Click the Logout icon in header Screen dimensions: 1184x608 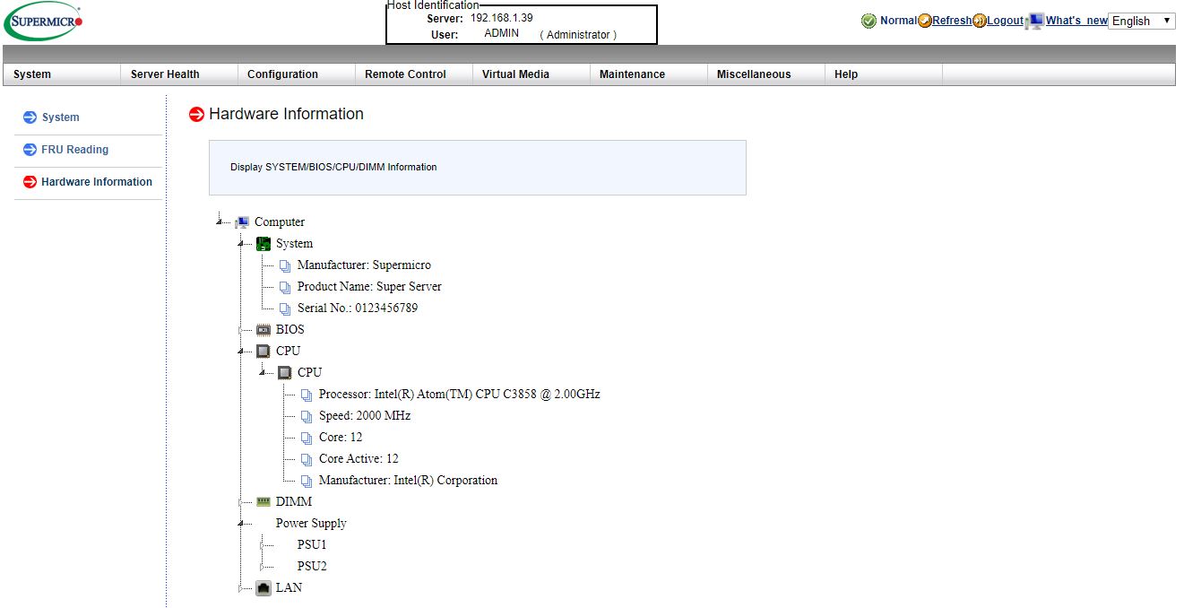point(980,21)
